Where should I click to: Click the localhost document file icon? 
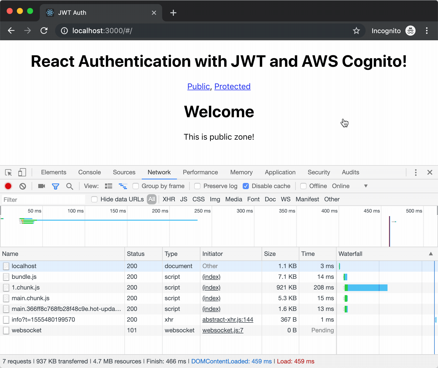(6, 266)
